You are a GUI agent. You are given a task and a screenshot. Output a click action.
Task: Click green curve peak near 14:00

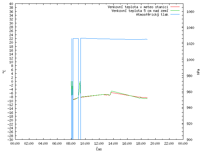(112, 91)
